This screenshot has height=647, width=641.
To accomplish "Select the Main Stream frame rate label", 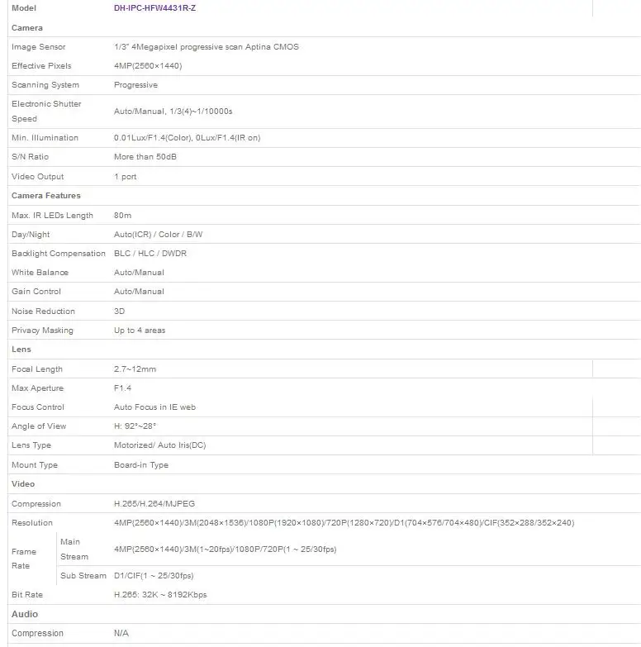I will (74, 549).
